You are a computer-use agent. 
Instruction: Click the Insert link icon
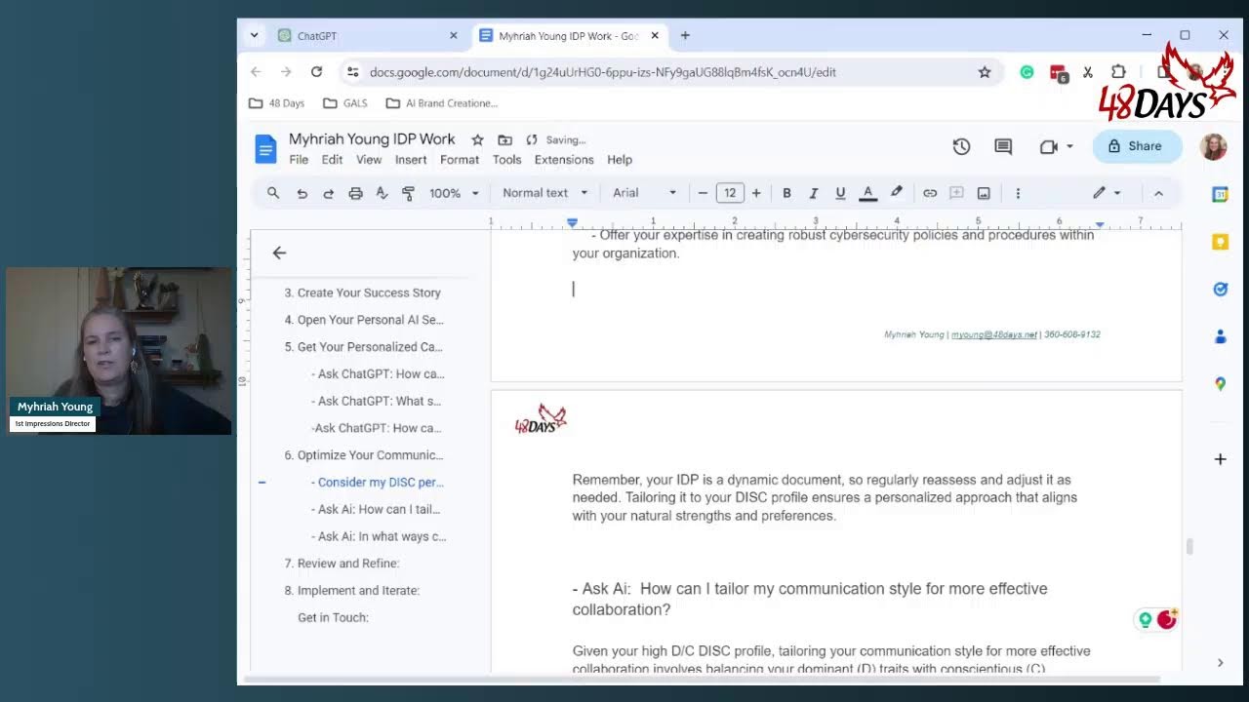point(930,193)
